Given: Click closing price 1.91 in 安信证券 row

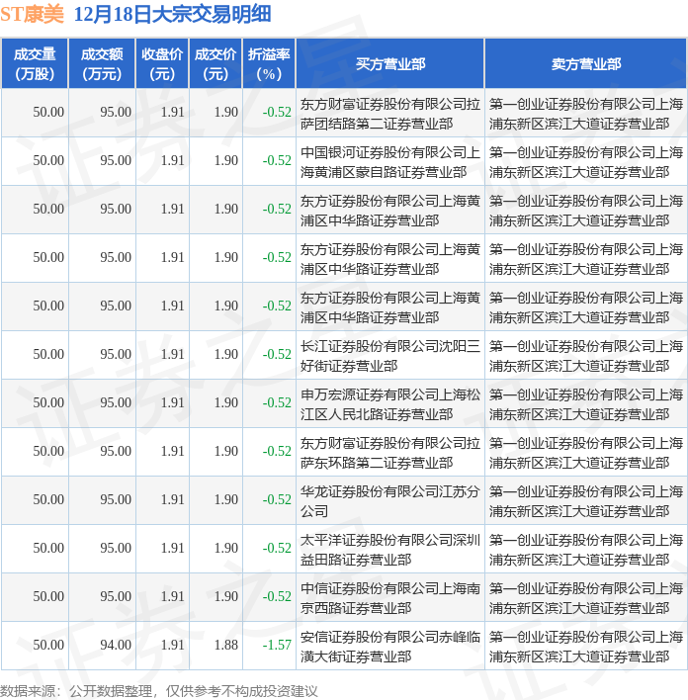Looking at the screenshot, I should tap(173, 645).
